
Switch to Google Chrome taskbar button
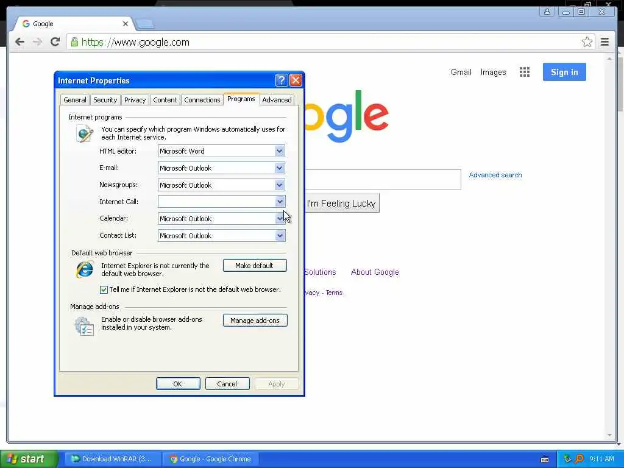coord(211,459)
